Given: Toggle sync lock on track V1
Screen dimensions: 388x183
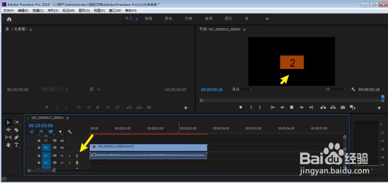Looking at the screenshot, I should (54, 148).
